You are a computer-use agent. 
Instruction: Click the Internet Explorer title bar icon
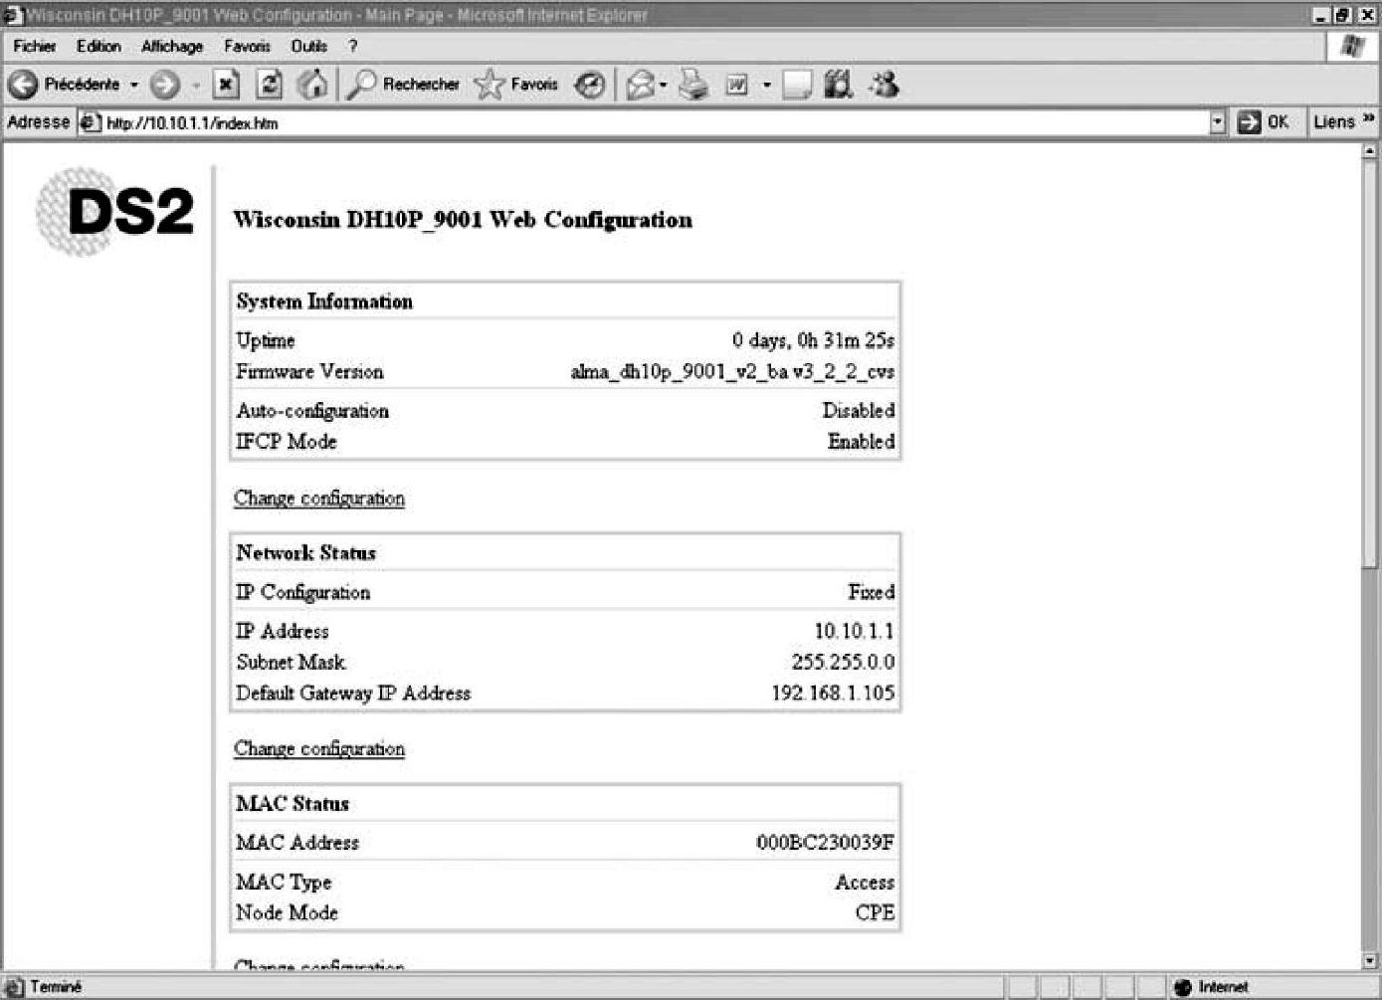pos(13,15)
